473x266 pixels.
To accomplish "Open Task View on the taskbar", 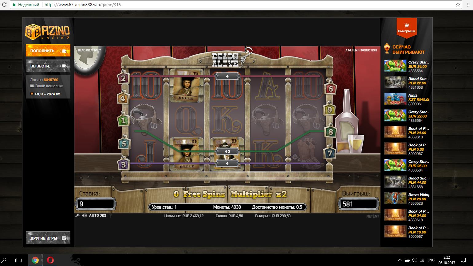I will [18, 260].
